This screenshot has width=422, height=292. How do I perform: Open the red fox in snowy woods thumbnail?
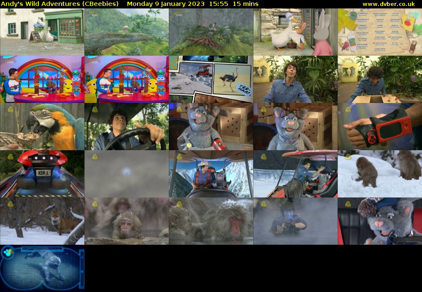tap(42, 221)
